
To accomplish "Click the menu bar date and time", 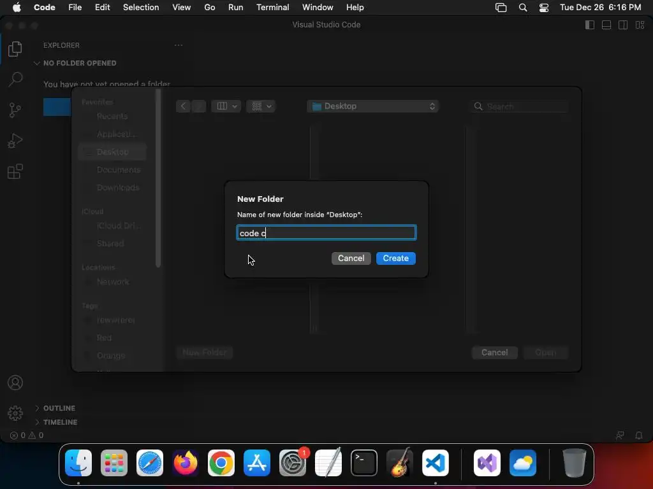I will point(600,8).
